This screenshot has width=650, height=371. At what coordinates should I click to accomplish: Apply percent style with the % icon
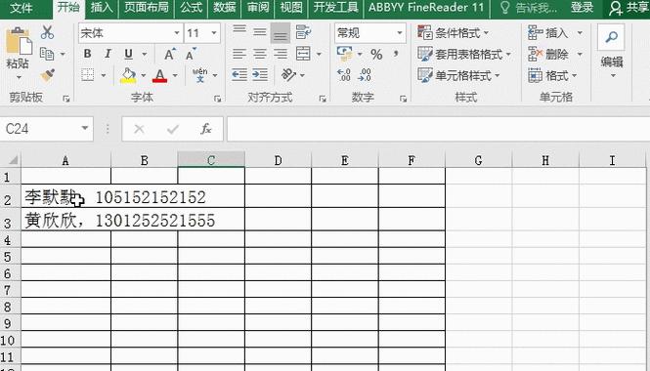point(376,55)
